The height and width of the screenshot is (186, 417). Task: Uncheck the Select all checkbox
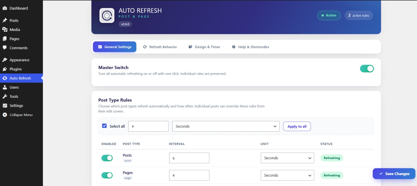coord(104,126)
